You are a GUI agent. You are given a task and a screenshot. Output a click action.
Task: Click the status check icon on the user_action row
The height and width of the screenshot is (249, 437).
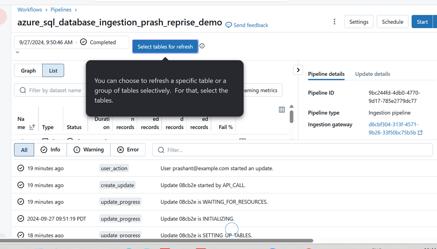(x=21, y=168)
